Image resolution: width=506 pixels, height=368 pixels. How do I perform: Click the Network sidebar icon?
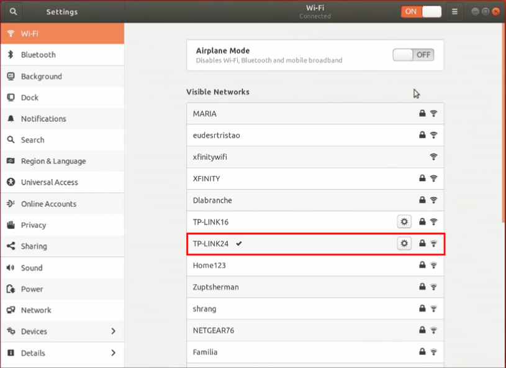pyautogui.click(x=9, y=310)
